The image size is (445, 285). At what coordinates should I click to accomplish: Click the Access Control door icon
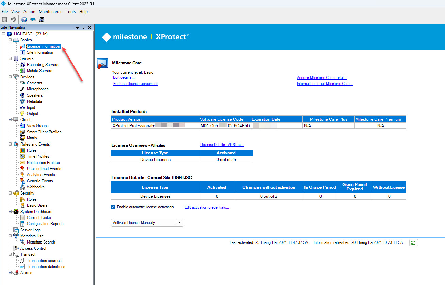coord(16,248)
